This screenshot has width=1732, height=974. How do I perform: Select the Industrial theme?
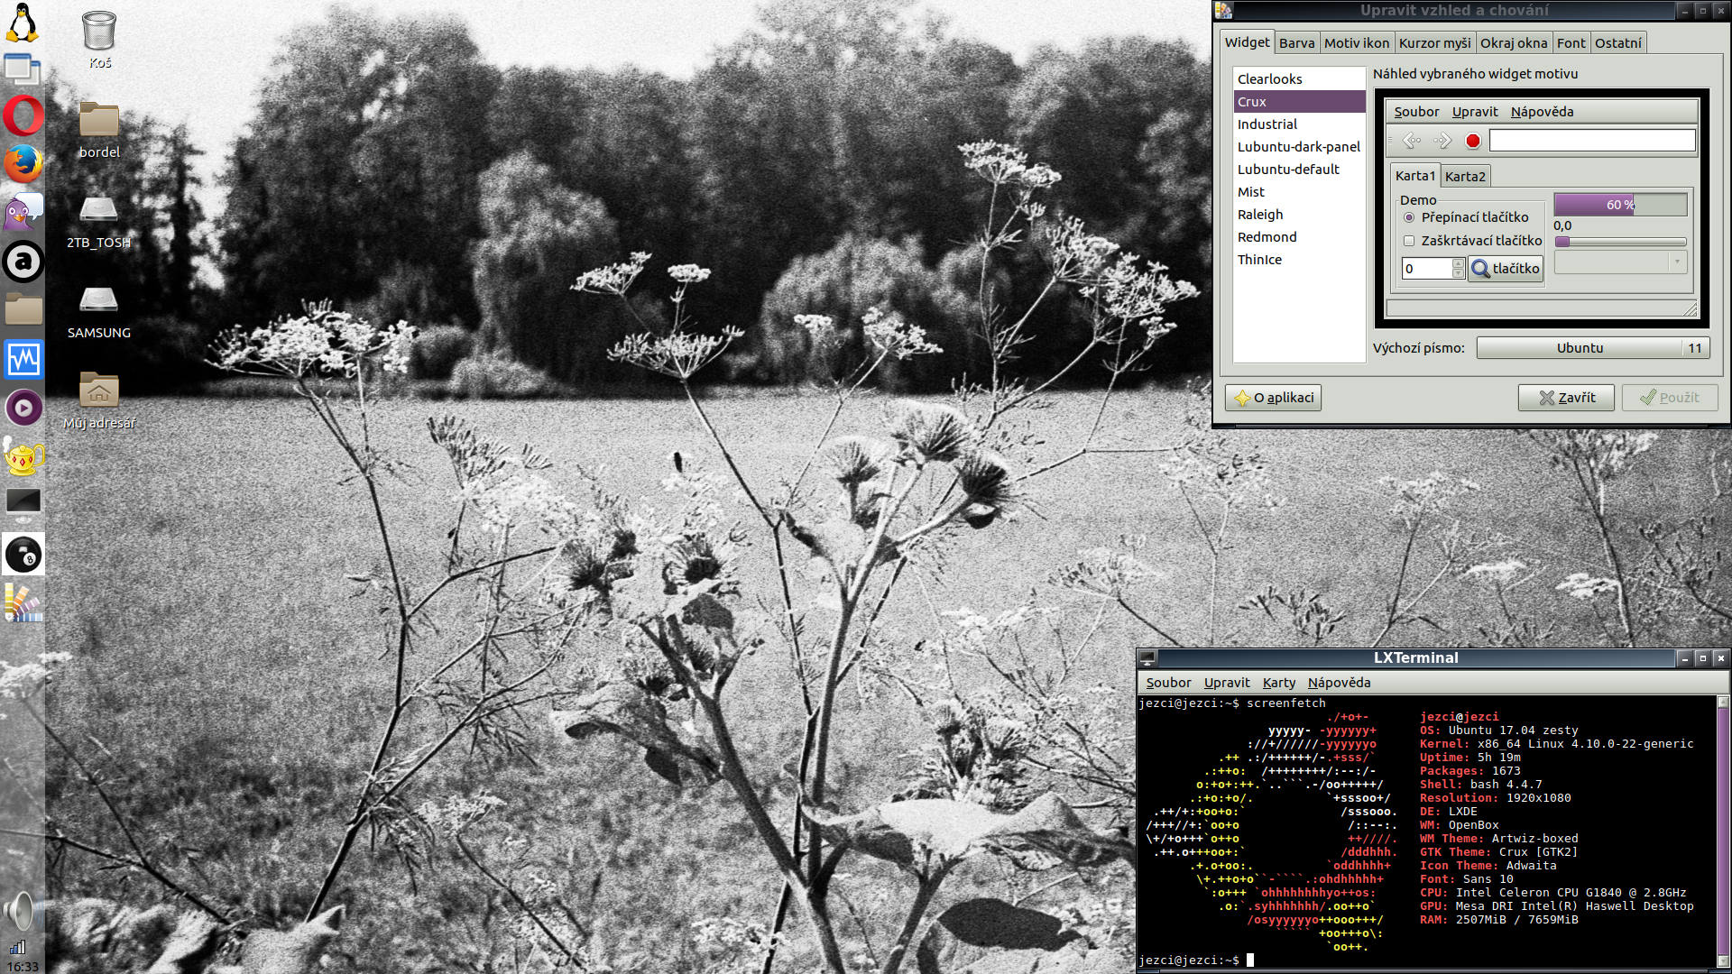click(1299, 124)
